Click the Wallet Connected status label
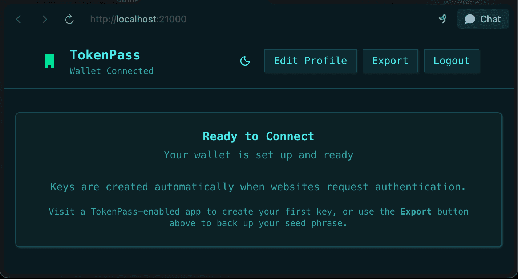The height and width of the screenshot is (279, 518). click(x=111, y=71)
